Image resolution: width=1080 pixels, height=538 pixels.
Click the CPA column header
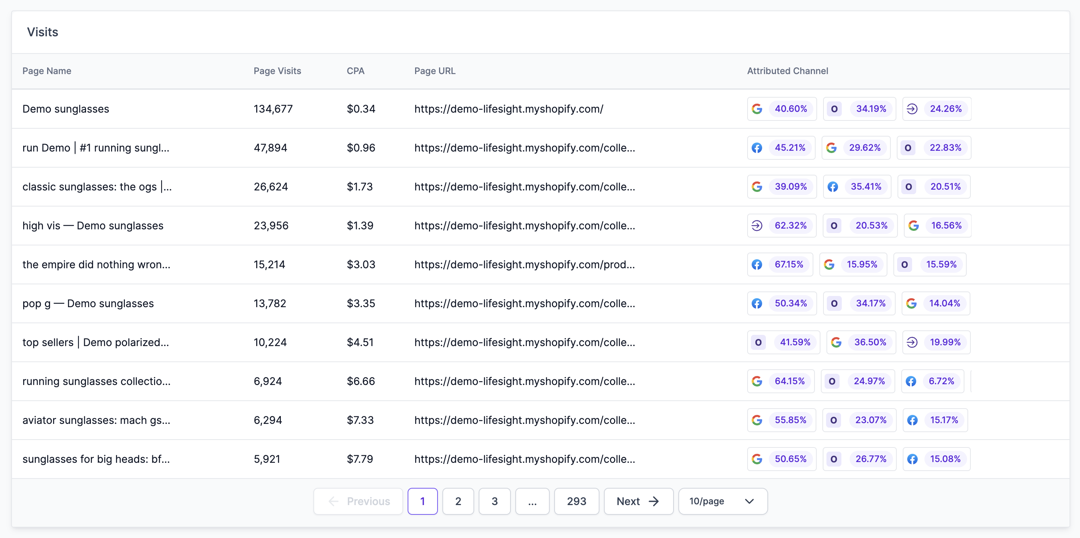(355, 71)
